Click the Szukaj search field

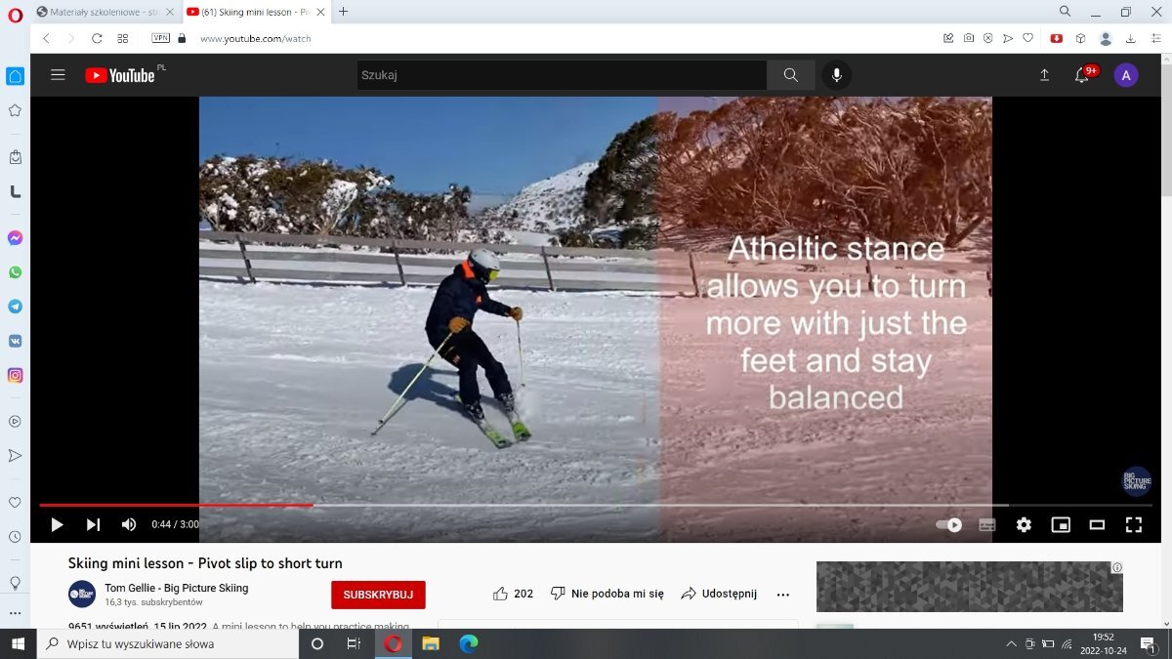(x=562, y=75)
